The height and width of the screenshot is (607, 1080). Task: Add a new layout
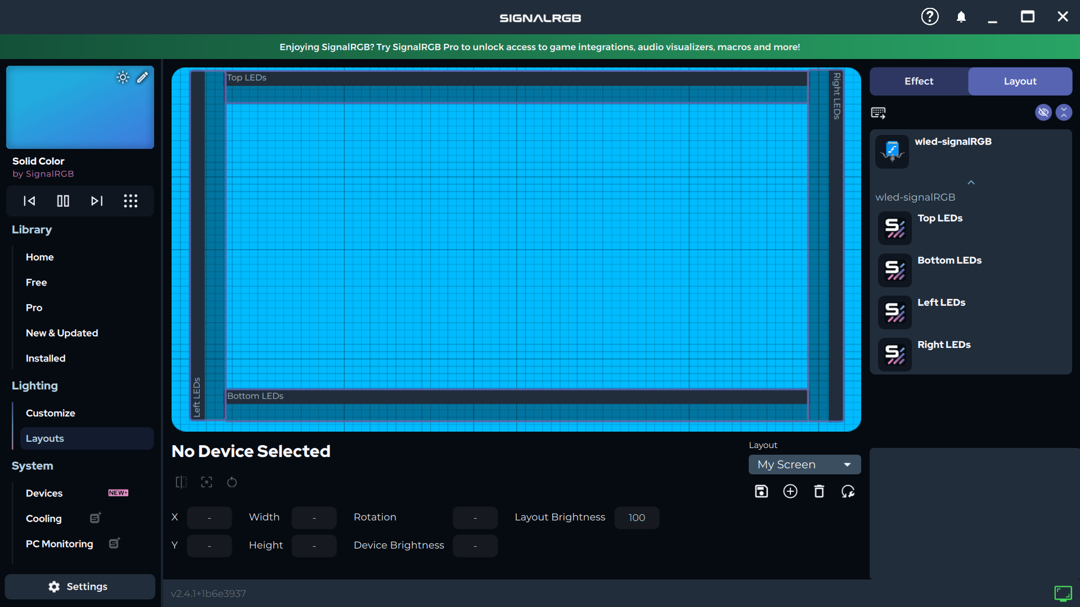[x=790, y=492]
